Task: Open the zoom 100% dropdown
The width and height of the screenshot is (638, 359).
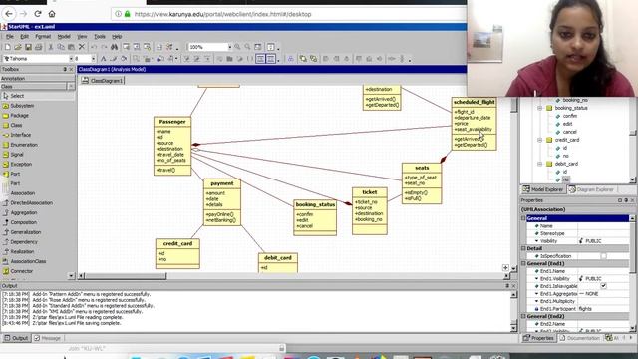Action: point(229,47)
